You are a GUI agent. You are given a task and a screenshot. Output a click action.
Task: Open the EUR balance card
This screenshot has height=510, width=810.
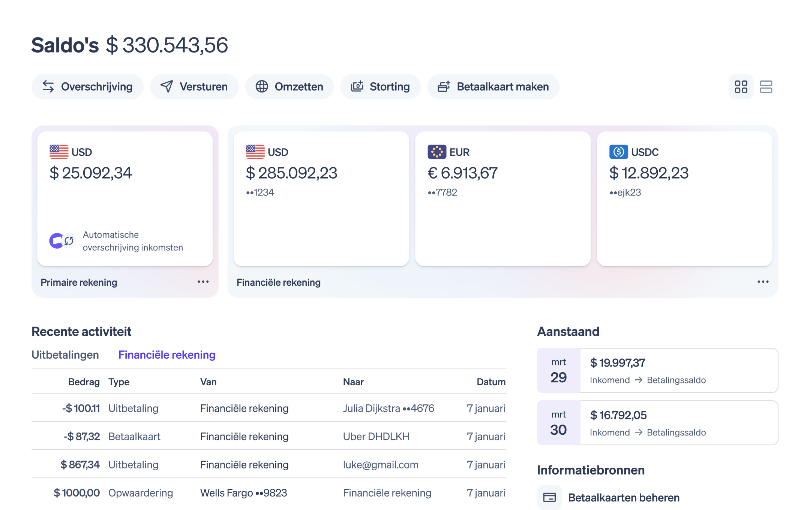[x=502, y=198]
